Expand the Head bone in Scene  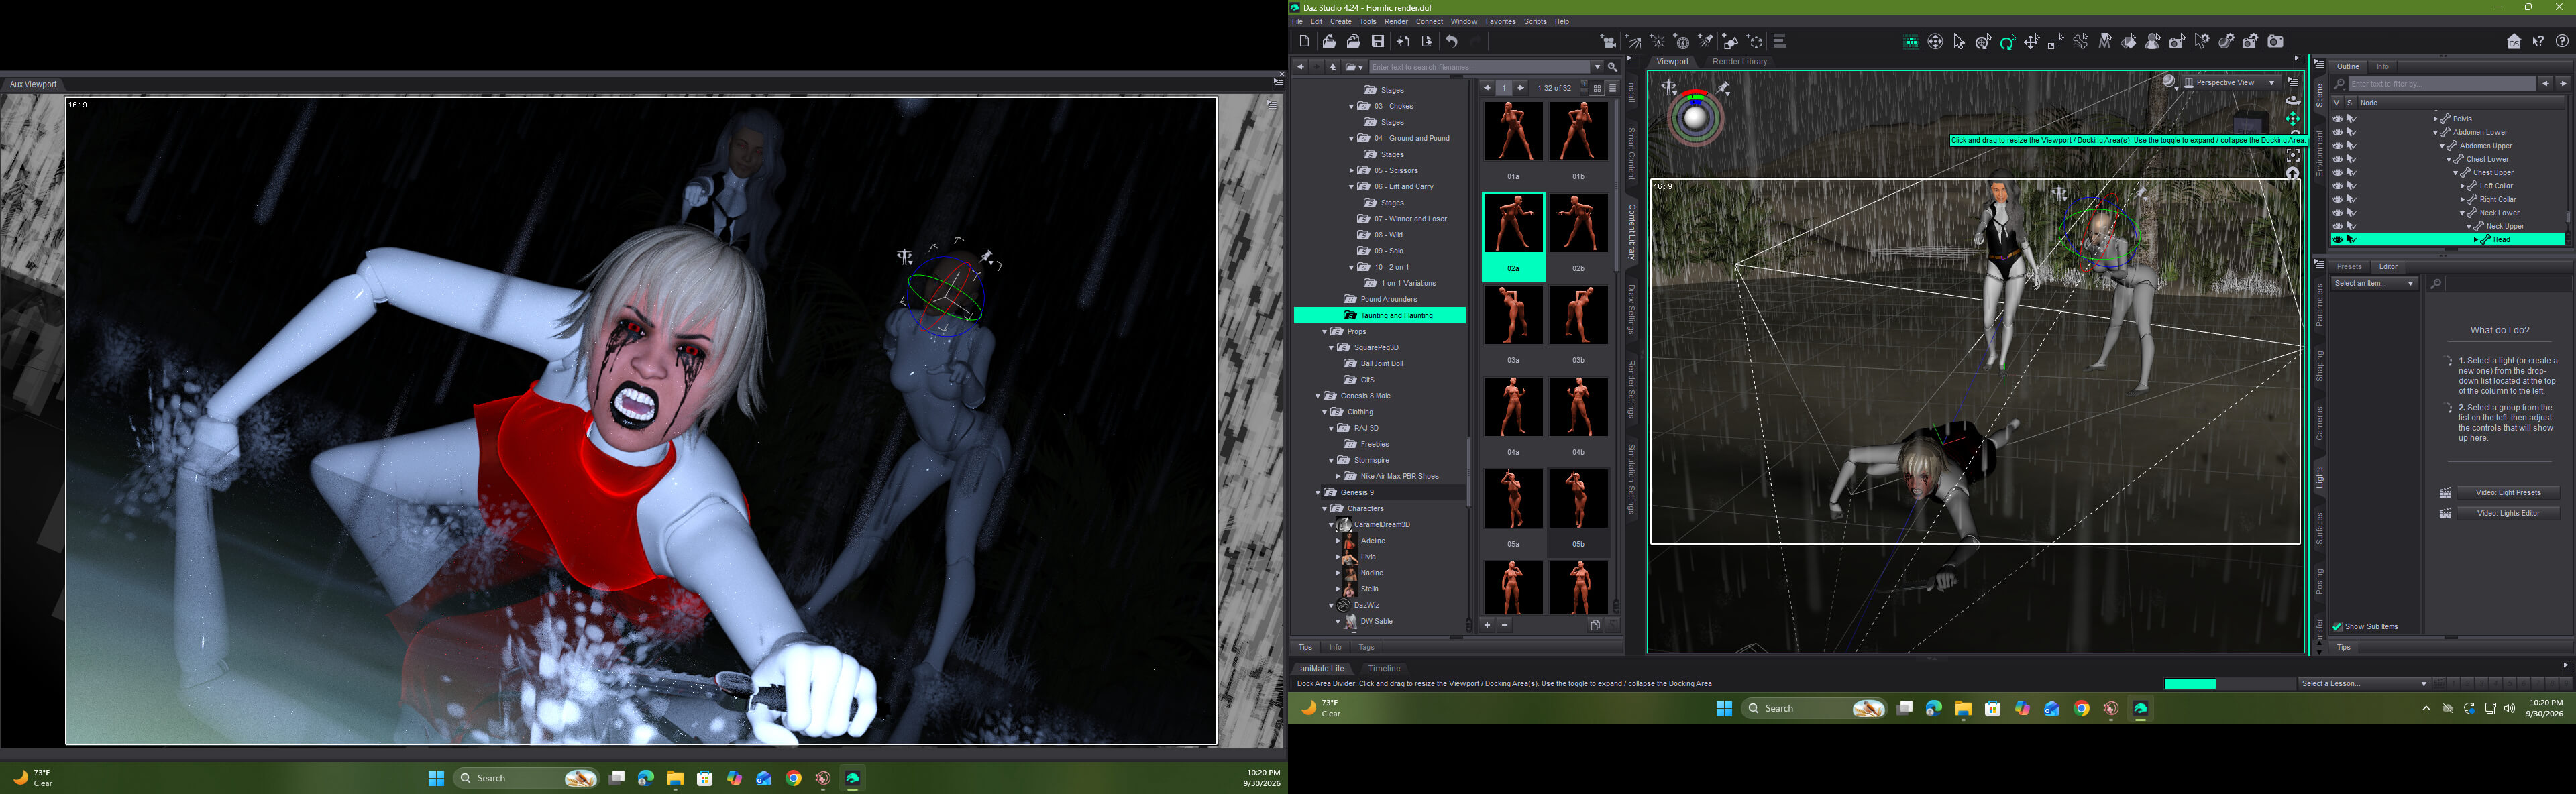pos(2476,240)
